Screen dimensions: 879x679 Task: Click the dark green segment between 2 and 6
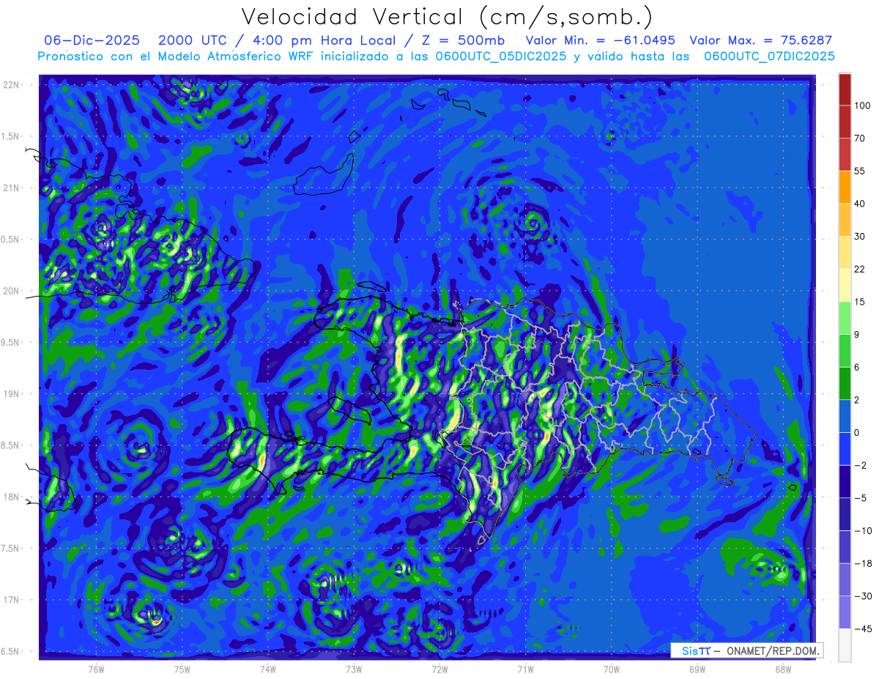point(845,383)
